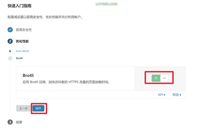Select the Brotli sub-step label
The height and width of the screenshot is (130, 213).
[20, 58]
